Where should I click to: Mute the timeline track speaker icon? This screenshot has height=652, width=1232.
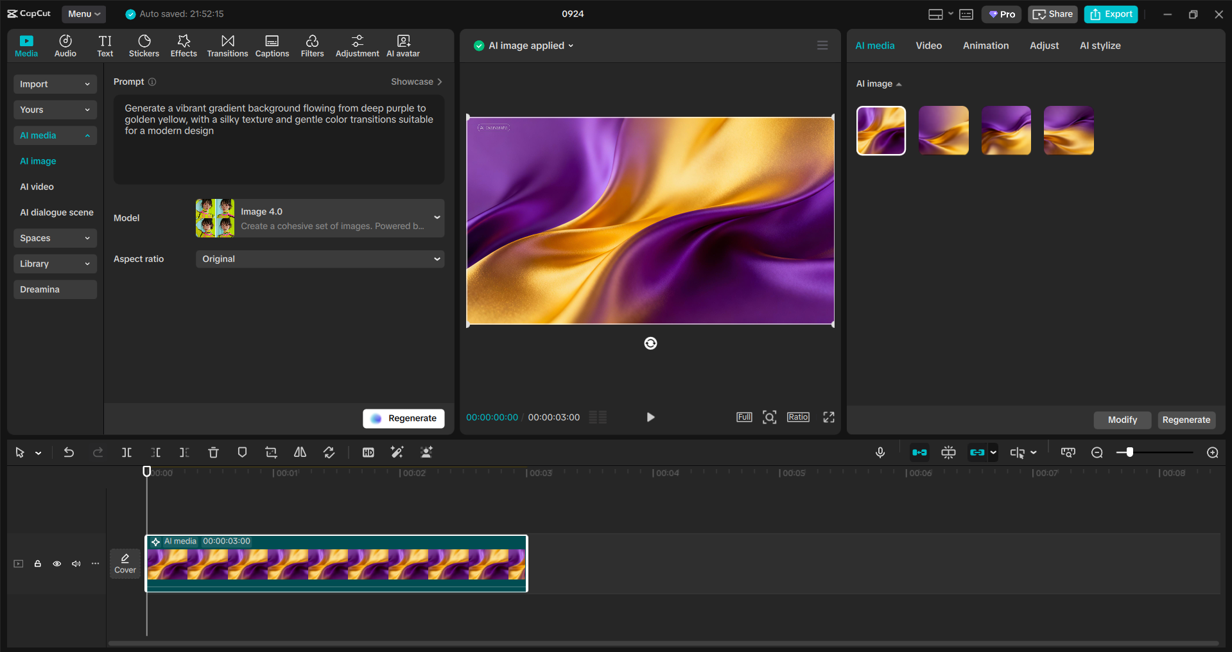(76, 563)
